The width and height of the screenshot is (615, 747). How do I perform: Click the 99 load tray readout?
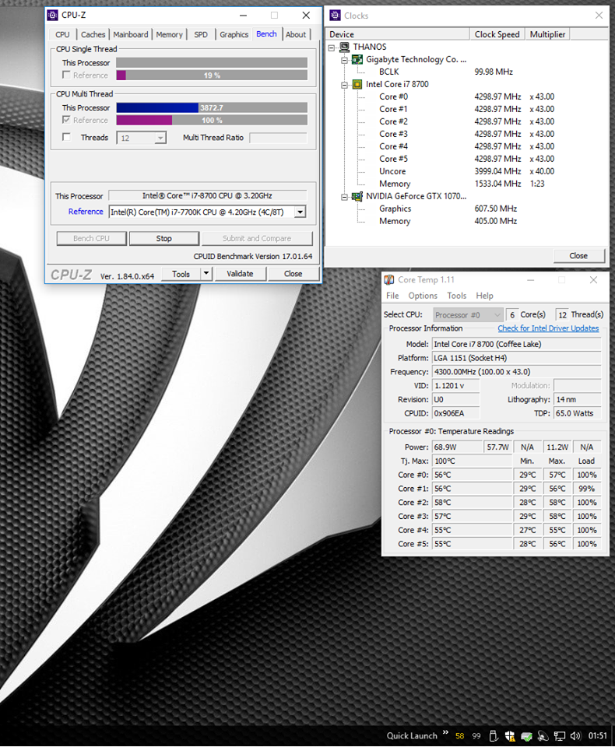coord(476,736)
